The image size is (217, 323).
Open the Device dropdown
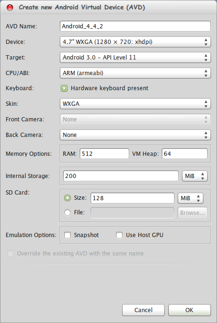pyautogui.click(x=135, y=42)
